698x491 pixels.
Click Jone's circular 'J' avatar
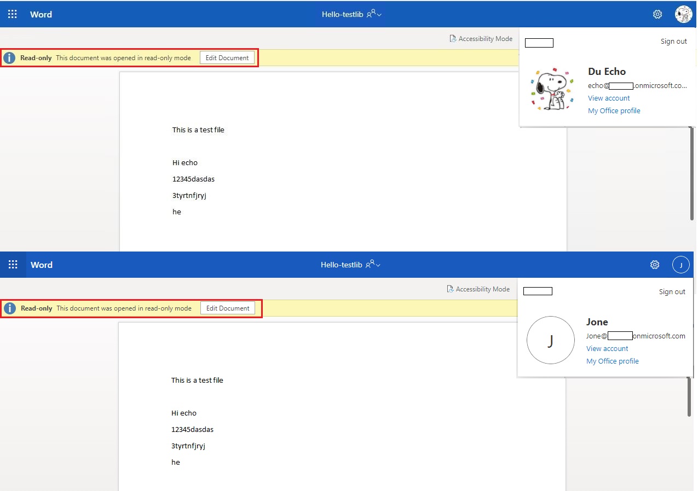550,340
